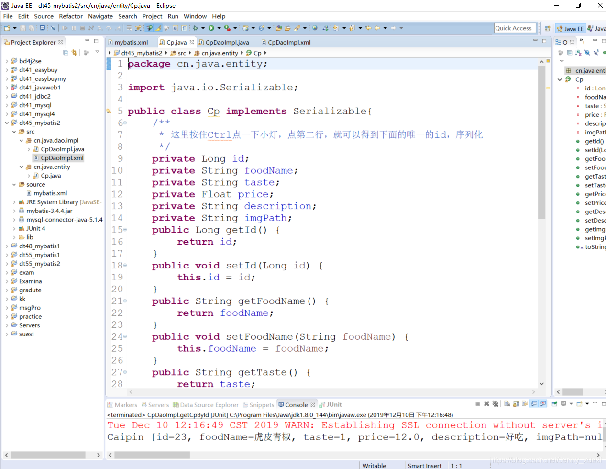
Task: Open Debug button dropdown arrow
Action: click(x=203, y=28)
